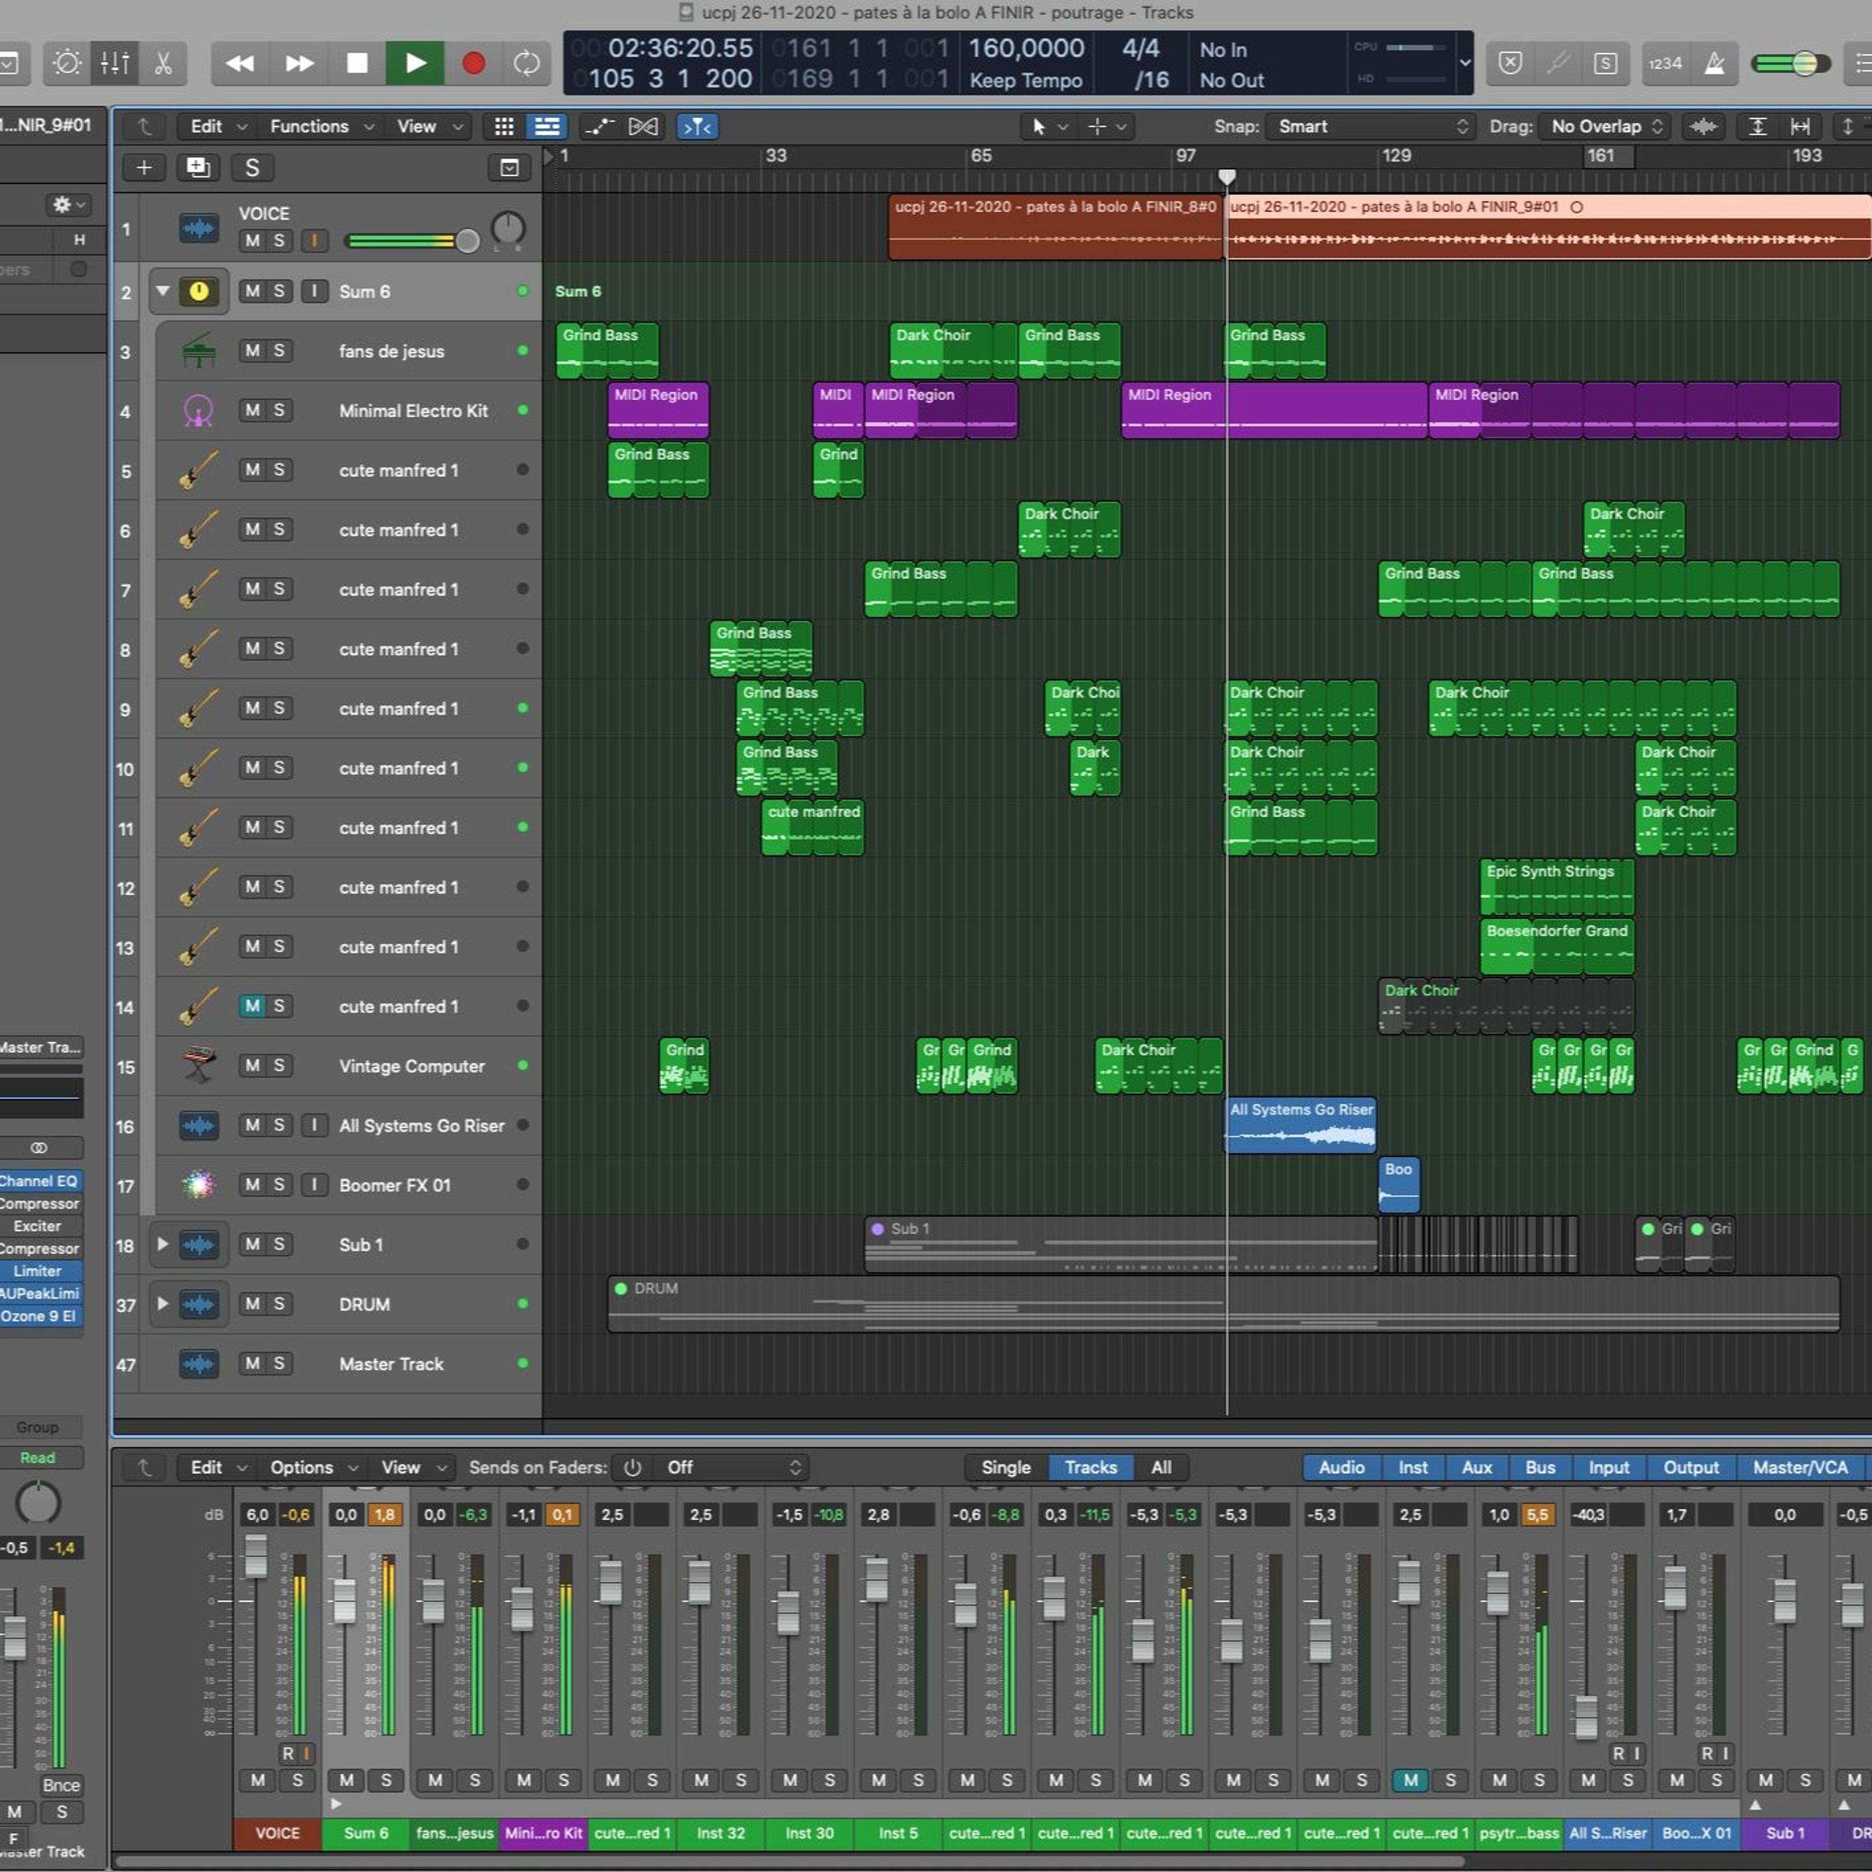Click the scissors Editors button
Image resolution: width=1872 pixels, height=1872 pixels.
[163, 64]
